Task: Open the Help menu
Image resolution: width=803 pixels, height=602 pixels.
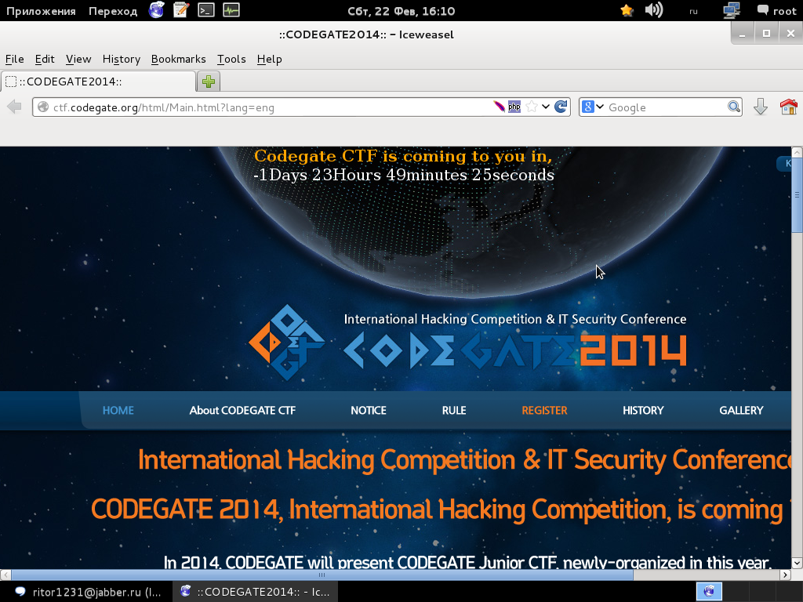Action: pos(270,59)
